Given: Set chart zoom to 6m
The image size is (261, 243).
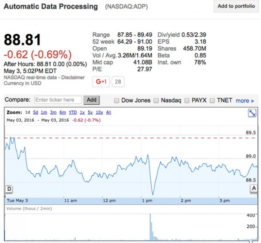Looking at the screenshot, I should 63,112.
